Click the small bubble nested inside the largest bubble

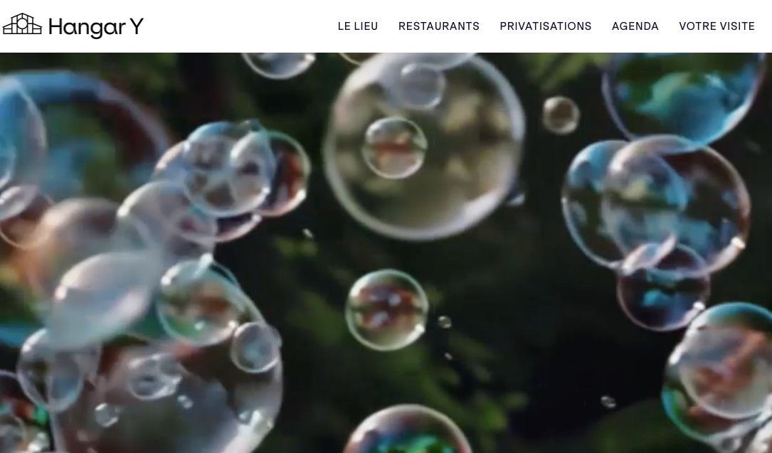point(394,147)
